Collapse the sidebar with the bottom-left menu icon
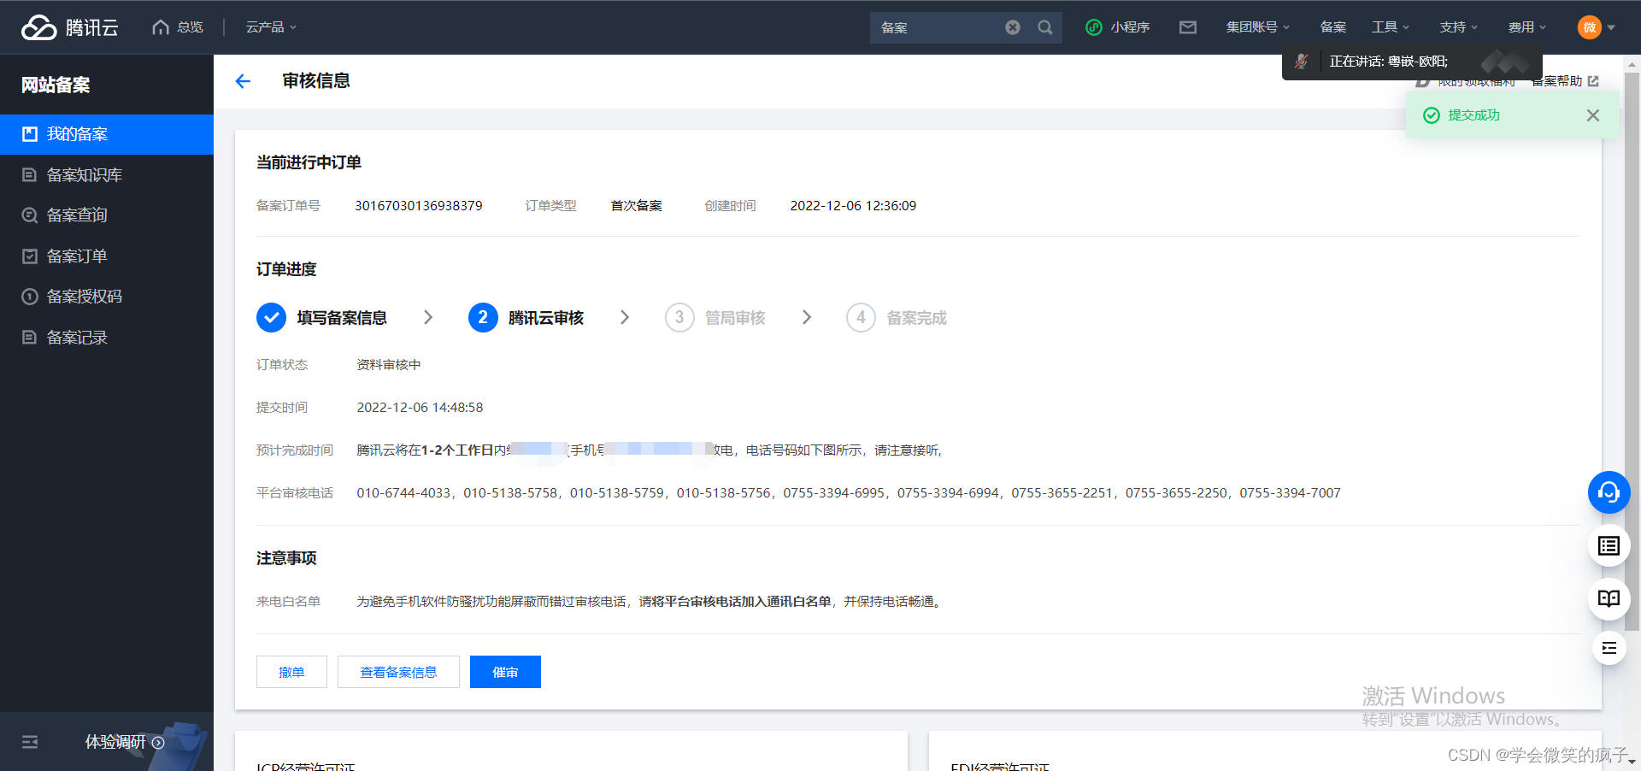Screen dimensions: 1641x771 tap(30, 742)
